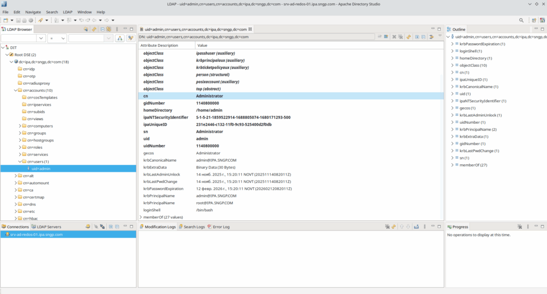Select the Outline tab
This screenshot has height=294, width=547.
click(456, 29)
